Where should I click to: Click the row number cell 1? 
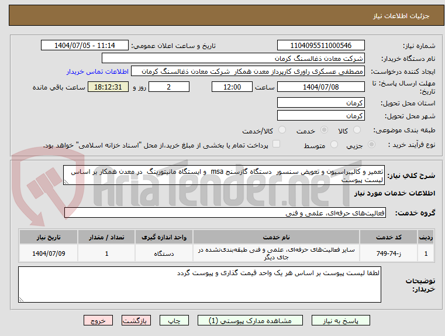coord(426,253)
